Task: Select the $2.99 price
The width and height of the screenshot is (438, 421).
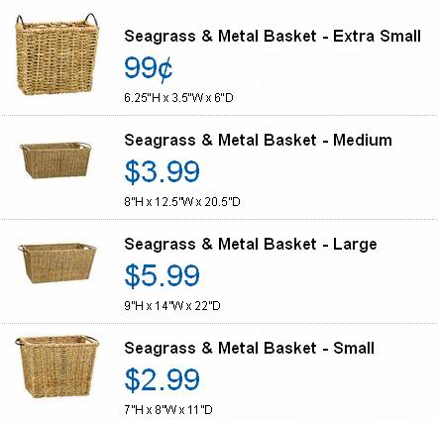Action: point(163,379)
